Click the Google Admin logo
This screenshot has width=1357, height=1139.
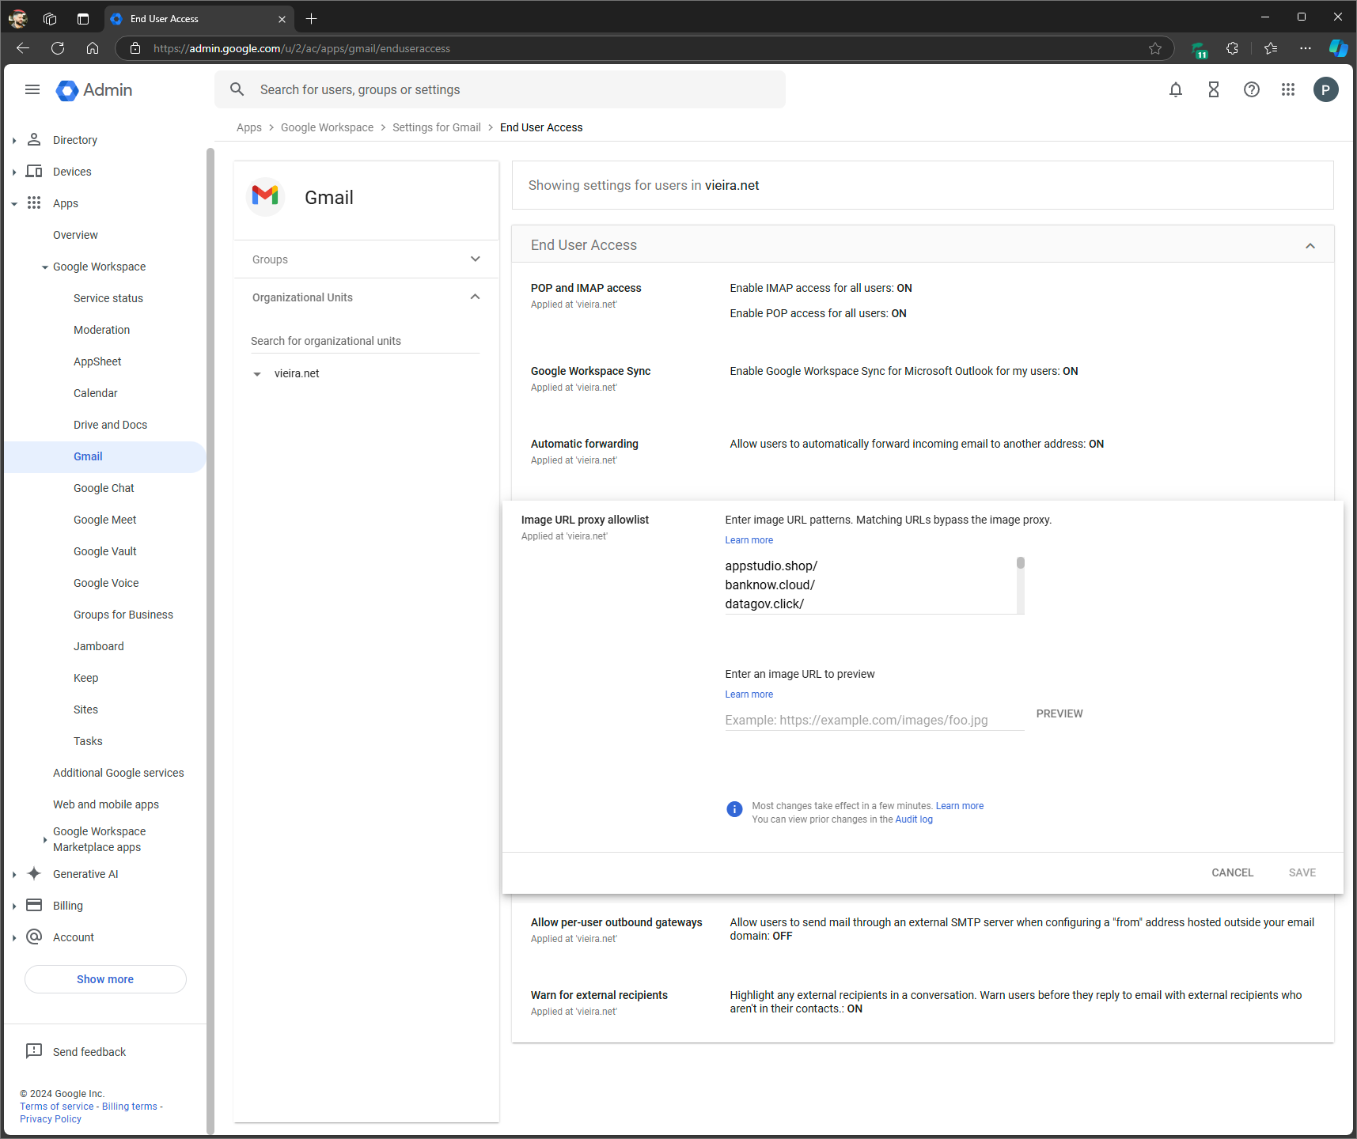94,90
